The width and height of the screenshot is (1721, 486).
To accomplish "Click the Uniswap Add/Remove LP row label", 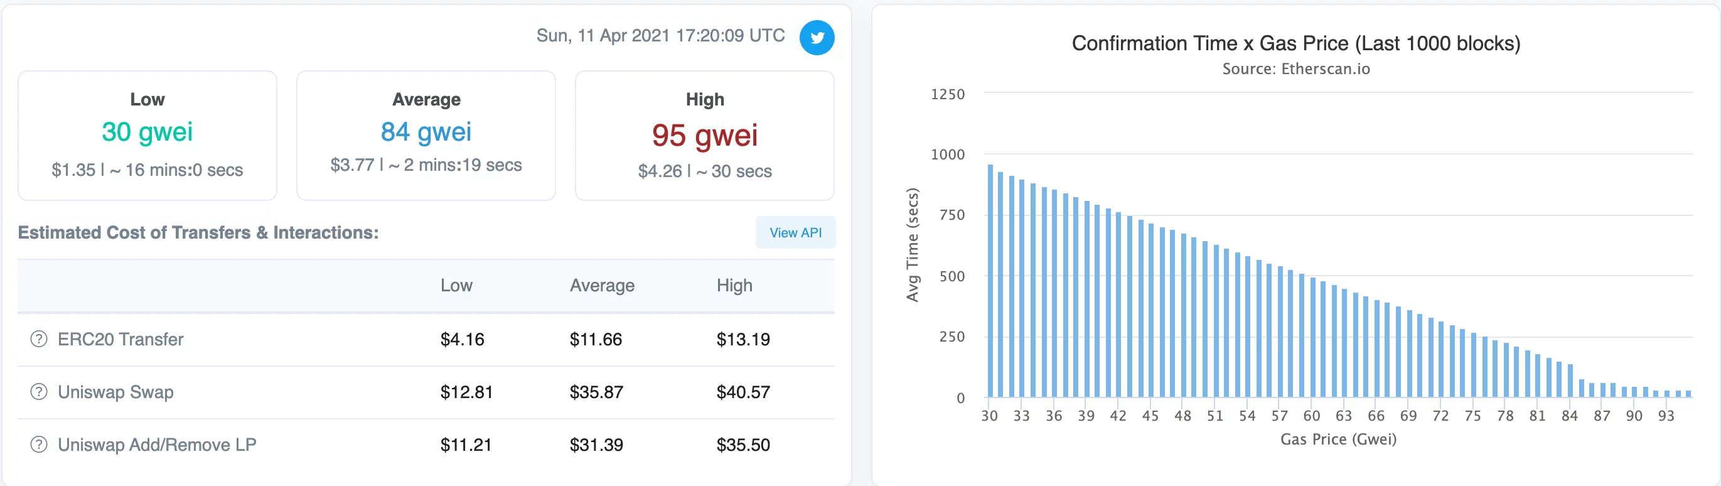I will (157, 445).
